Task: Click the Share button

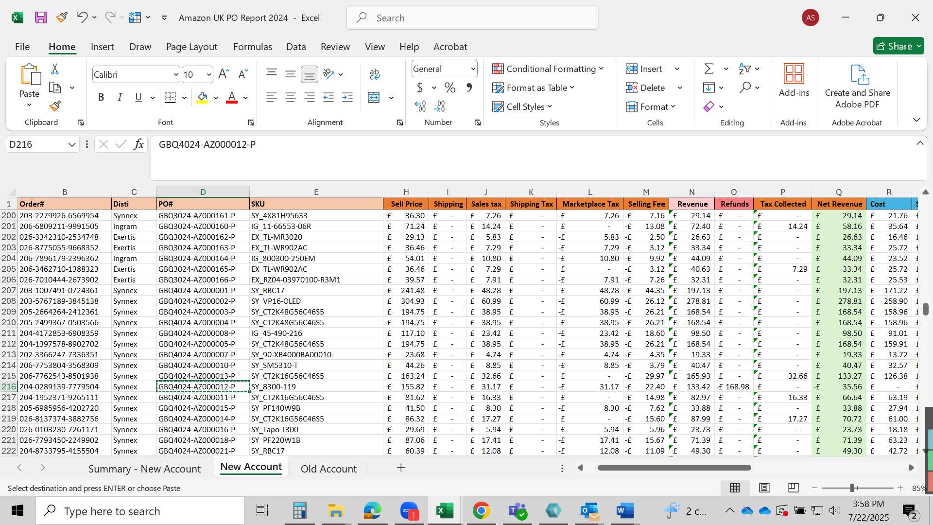Action: coord(898,46)
